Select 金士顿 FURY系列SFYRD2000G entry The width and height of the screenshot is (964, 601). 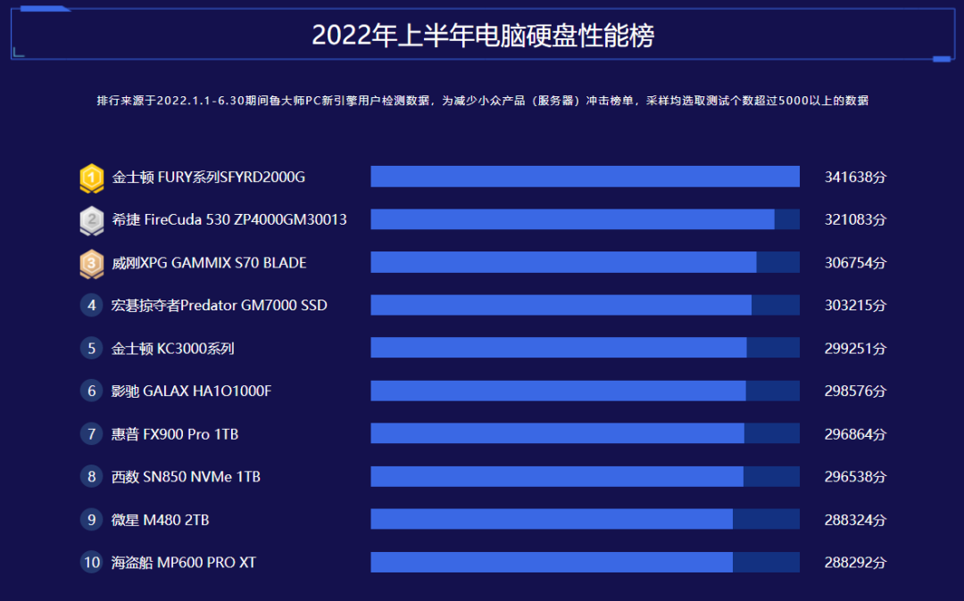(208, 177)
